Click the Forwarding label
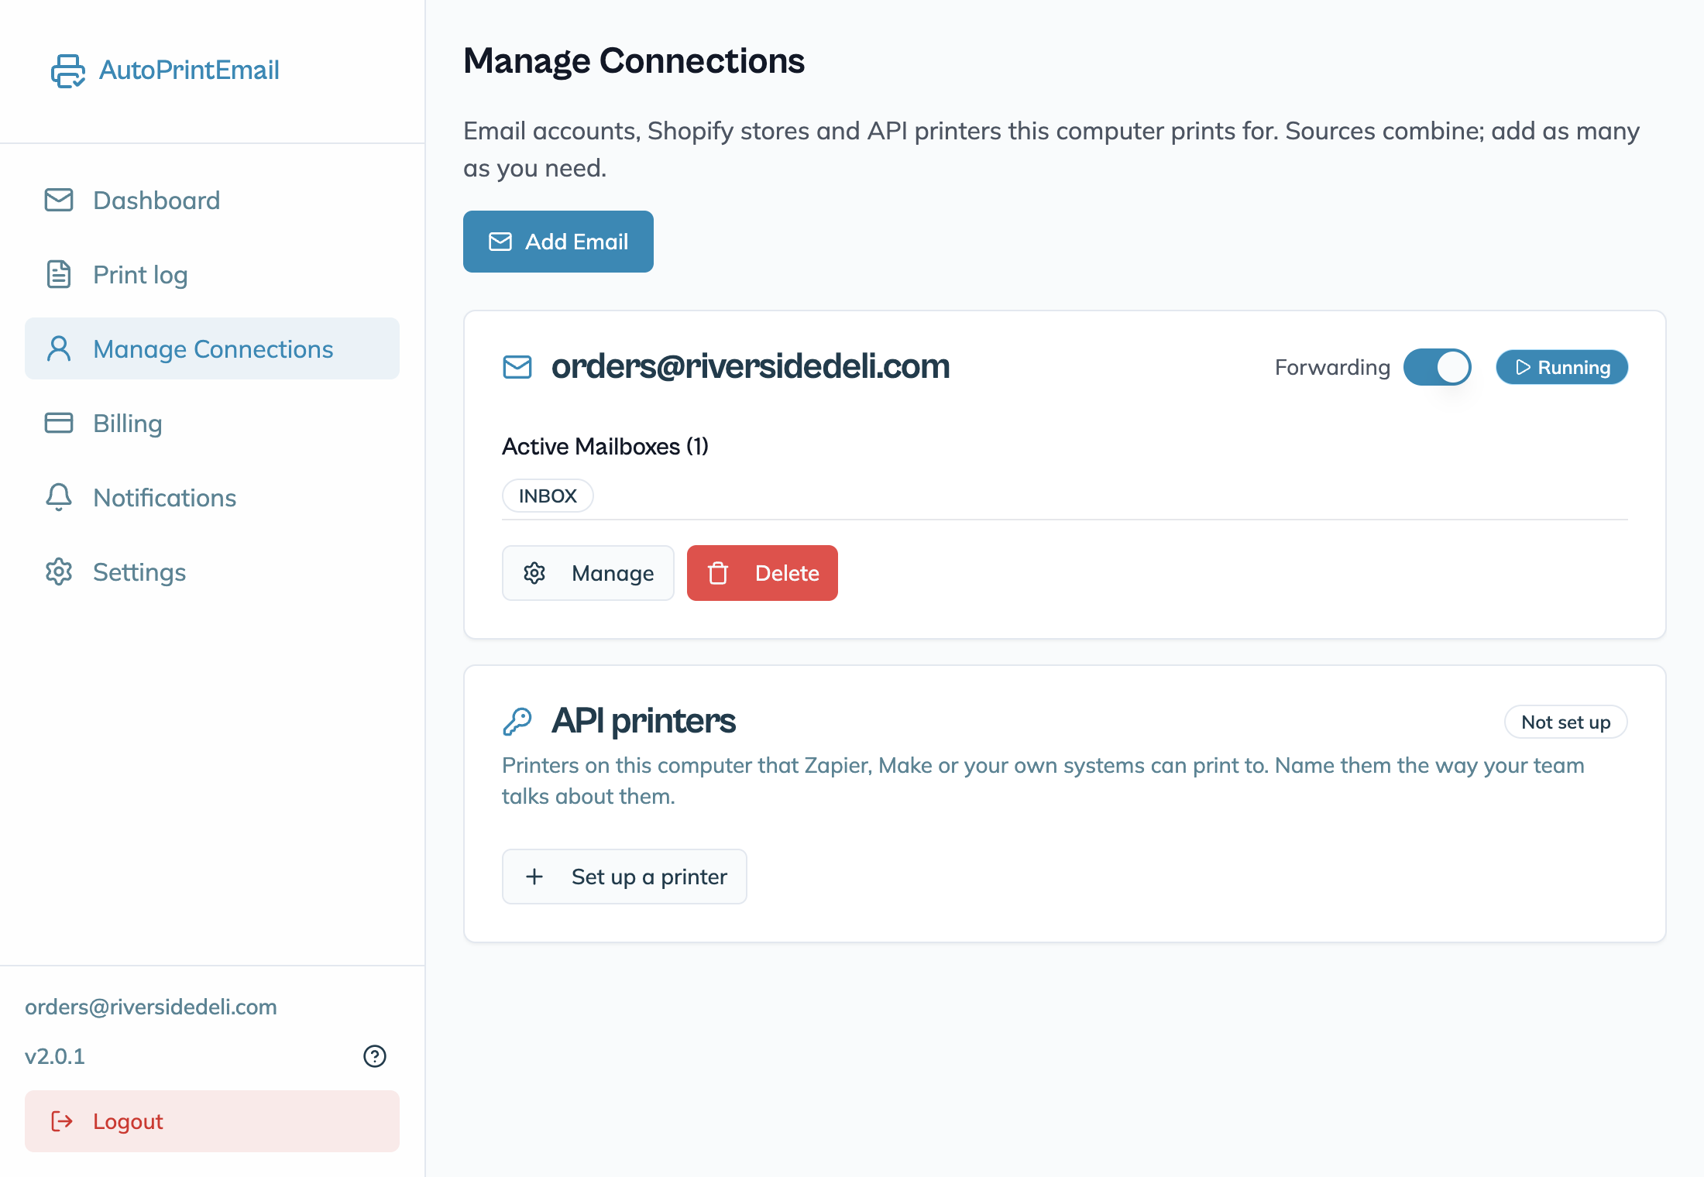1704x1177 pixels. 1332,367
